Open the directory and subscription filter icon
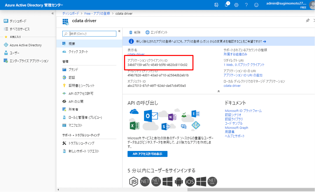Screen dimensions: 315x192 [216, 5]
